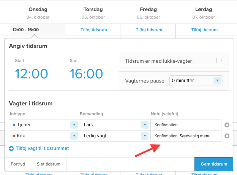Click the Gem tidsrum button
Viewport: 237px width, 175px height.
pos(213,164)
